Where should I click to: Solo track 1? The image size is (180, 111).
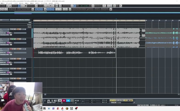[15, 29]
